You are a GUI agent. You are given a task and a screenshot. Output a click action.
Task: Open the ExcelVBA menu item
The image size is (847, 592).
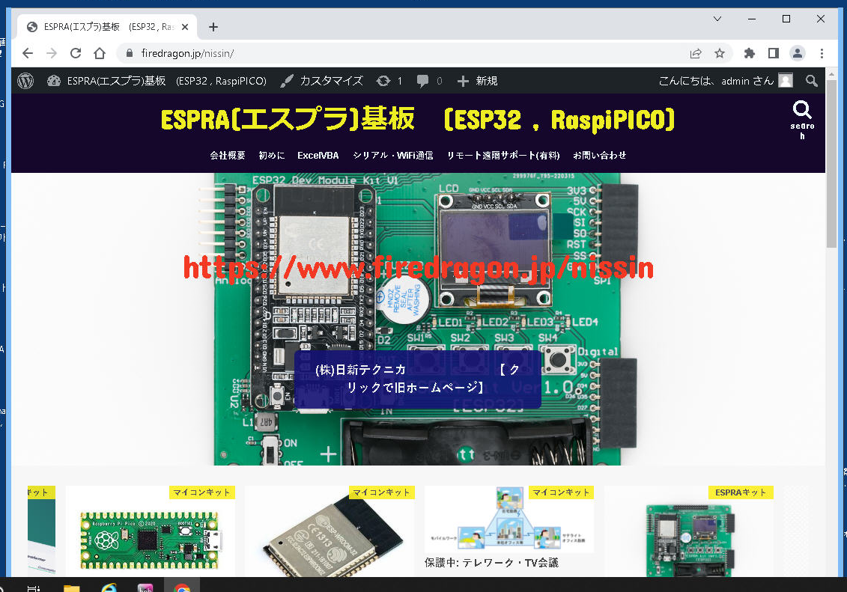(x=318, y=156)
